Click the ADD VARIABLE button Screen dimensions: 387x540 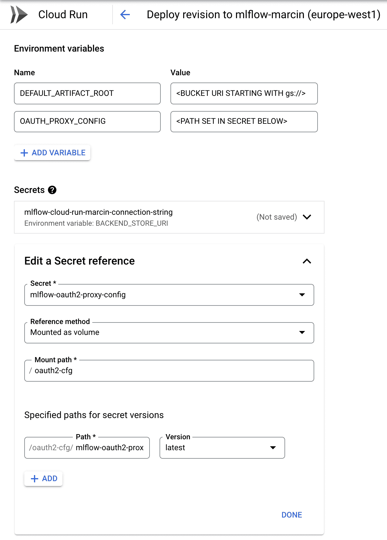point(52,153)
